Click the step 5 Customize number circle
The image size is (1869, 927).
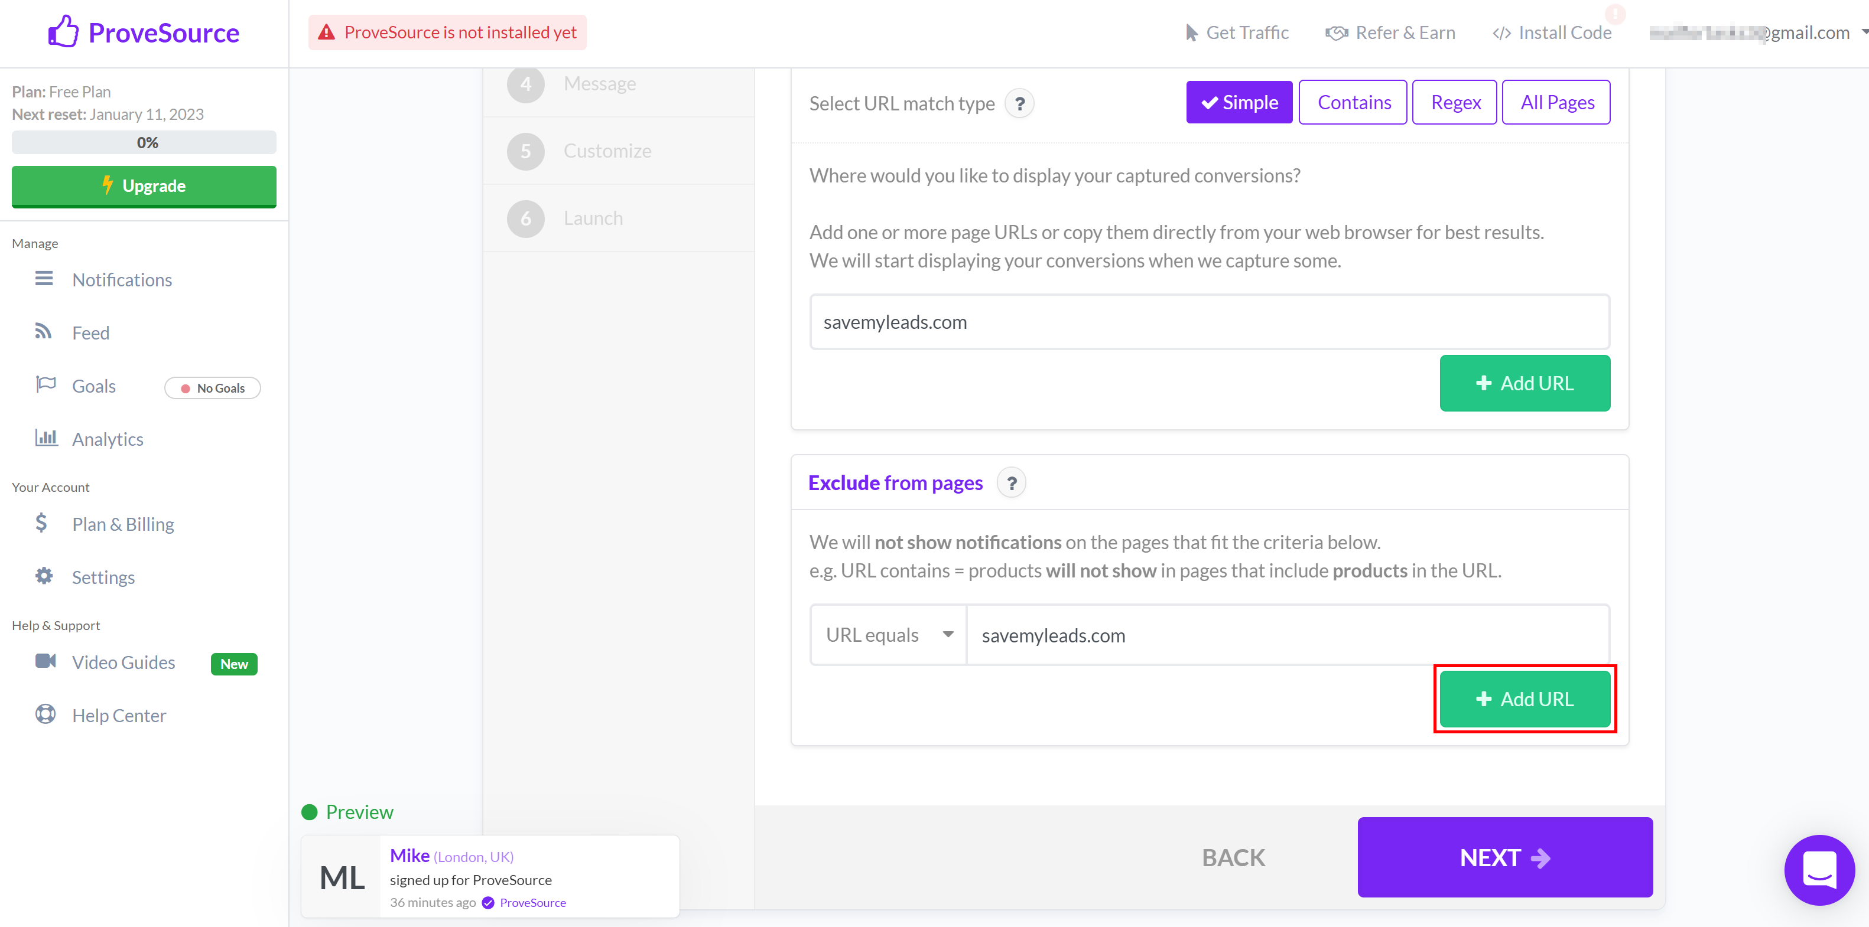(x=526, y=151)
